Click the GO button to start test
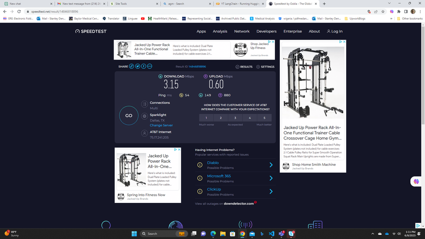The width and height of the screenshot is (425, 239). (x=129, y=115)
